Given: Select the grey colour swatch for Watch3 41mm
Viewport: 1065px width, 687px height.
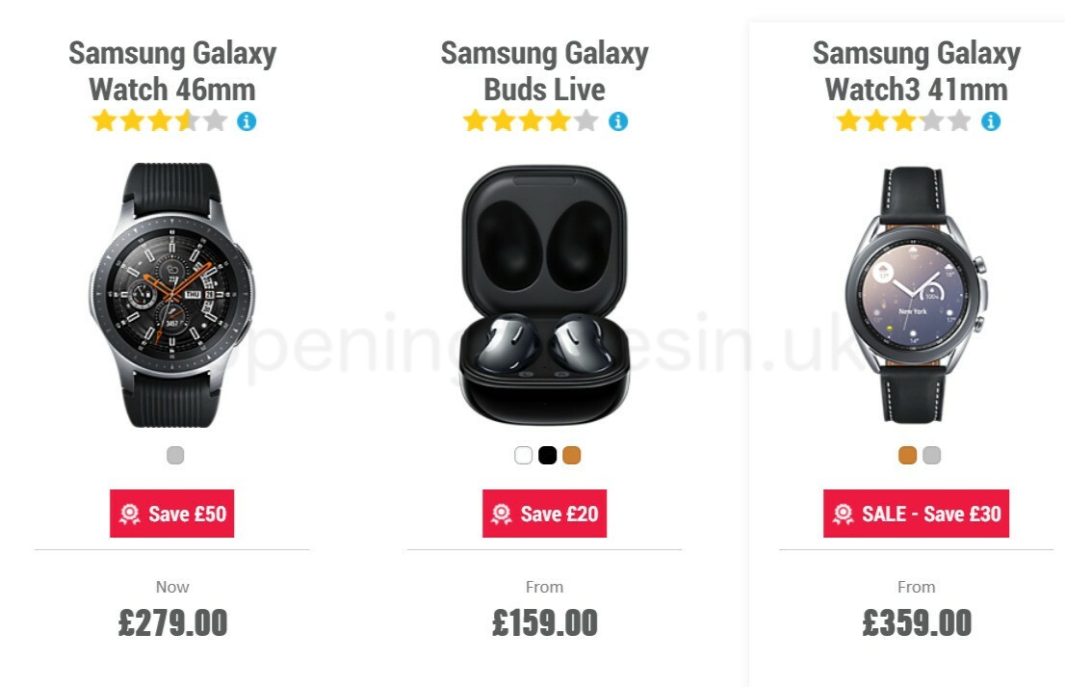Looking at the screenshot, I should tap(930, 454).
